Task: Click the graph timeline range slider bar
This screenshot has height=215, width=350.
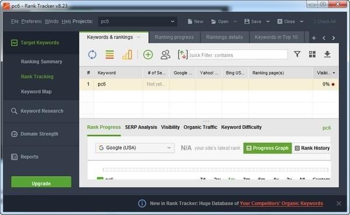Action: [215, 170]
